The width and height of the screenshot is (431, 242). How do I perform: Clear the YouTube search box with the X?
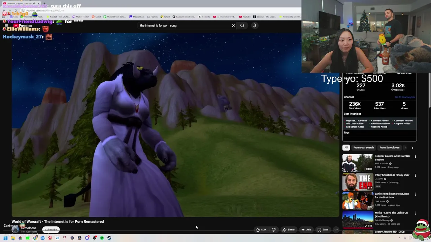(233, 26)
